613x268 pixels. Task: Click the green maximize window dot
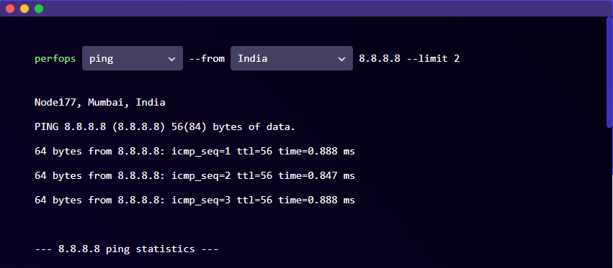[x=39, y=9]
